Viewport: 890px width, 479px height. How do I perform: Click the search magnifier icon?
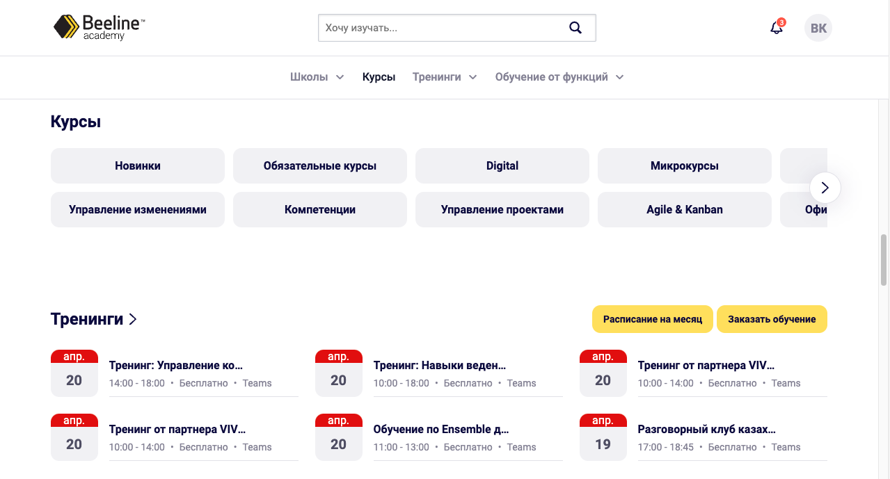point(575,28)
